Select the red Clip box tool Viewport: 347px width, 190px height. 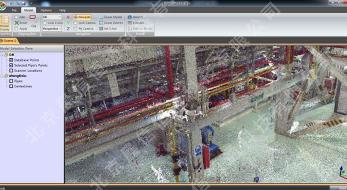(x=33, y=17)
